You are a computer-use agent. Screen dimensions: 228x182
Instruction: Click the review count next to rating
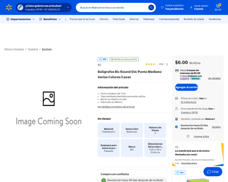[167, 64]
